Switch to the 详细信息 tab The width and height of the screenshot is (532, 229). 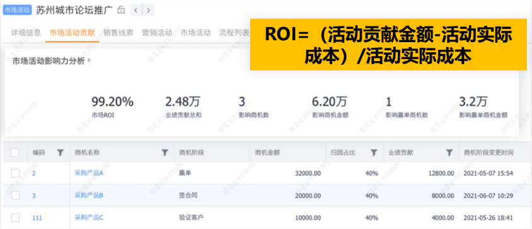point(26,33)
